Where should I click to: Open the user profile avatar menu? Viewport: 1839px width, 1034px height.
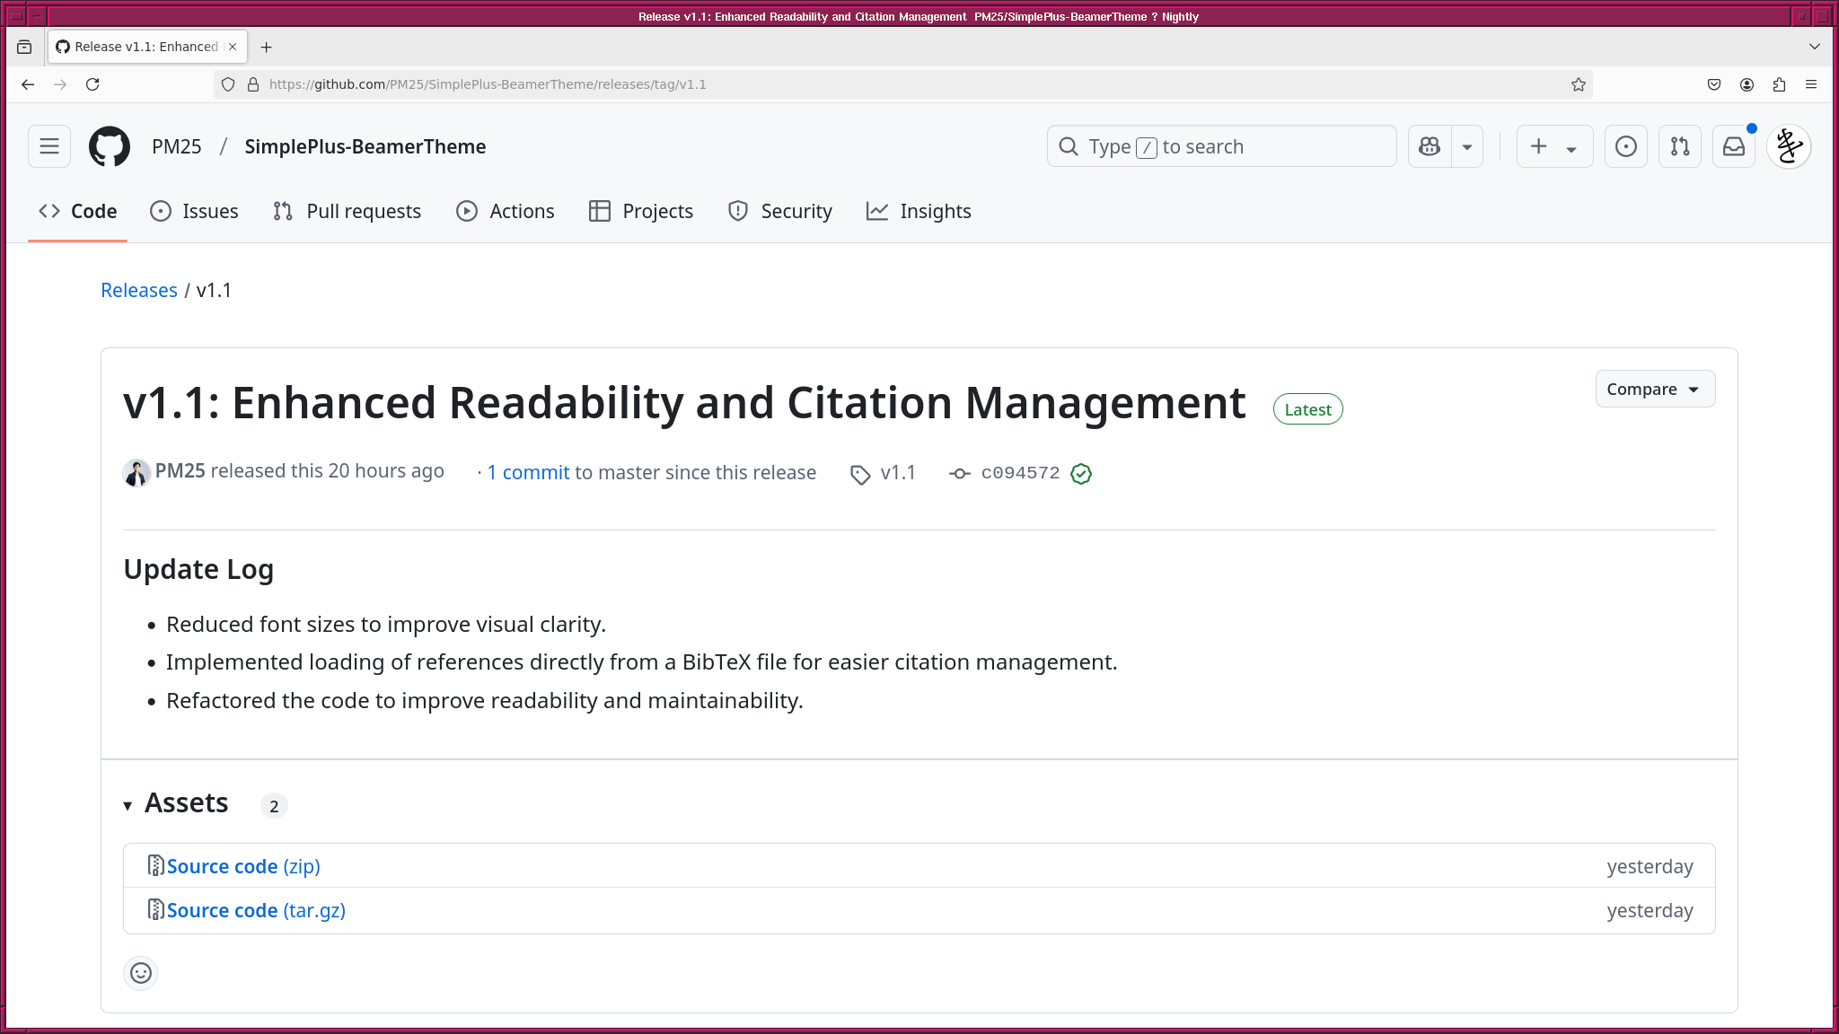point(1788,146)
